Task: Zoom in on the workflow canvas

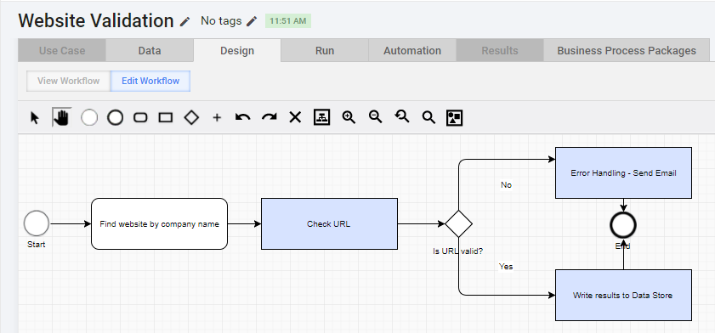Action: click(349, 117)
